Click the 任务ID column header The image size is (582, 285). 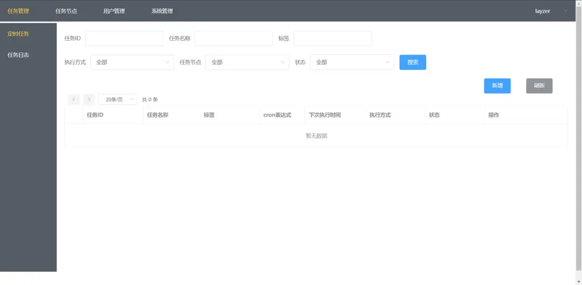[x=95, y=115]
